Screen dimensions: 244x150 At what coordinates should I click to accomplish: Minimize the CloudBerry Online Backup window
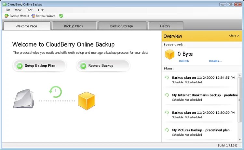(223, 4)
